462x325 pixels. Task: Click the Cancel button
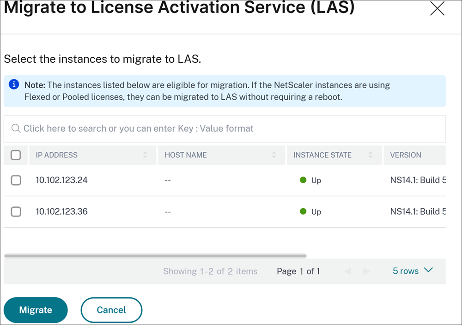[111, 310]
